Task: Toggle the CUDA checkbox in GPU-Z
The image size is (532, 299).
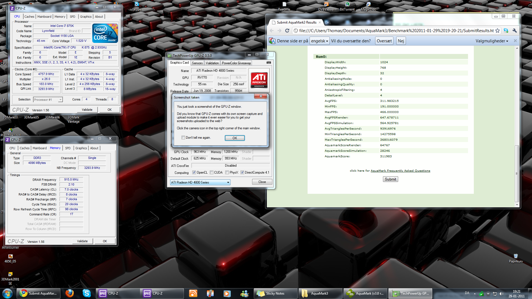Action: 212,172
